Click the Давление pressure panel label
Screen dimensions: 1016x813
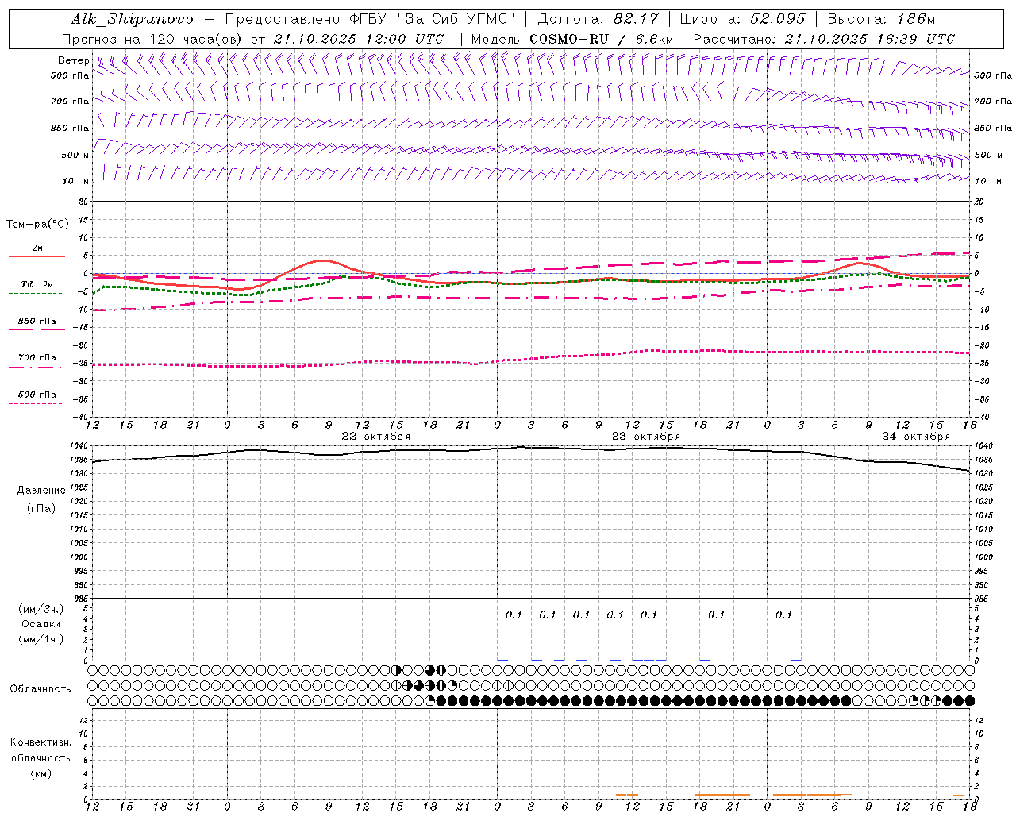tap(41, 491)
